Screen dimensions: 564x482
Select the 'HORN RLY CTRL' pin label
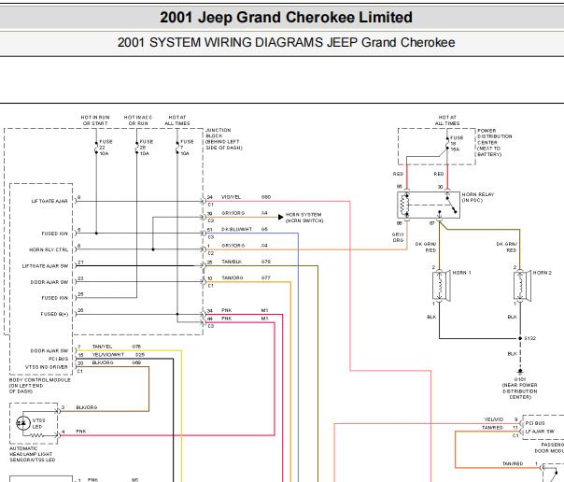(49, 249)
